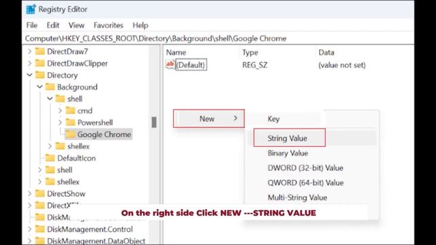The image size is (436, 245).
Task: Expand the DiskManagement.Control key
Action: coord(30,229)
